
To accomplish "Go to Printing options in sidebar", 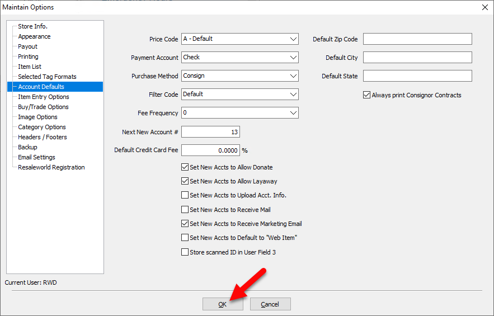I will click(28, 56).
